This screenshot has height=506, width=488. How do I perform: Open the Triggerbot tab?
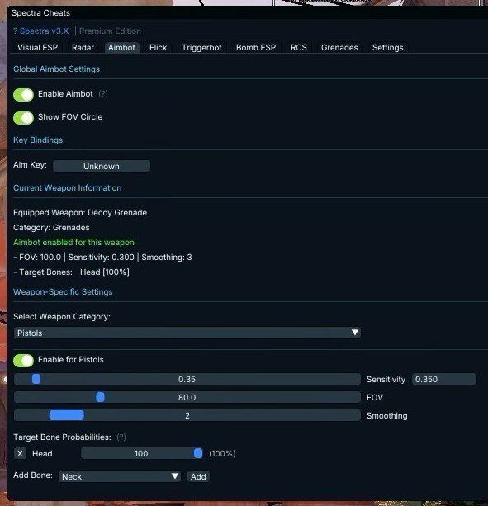coord(201,47)
